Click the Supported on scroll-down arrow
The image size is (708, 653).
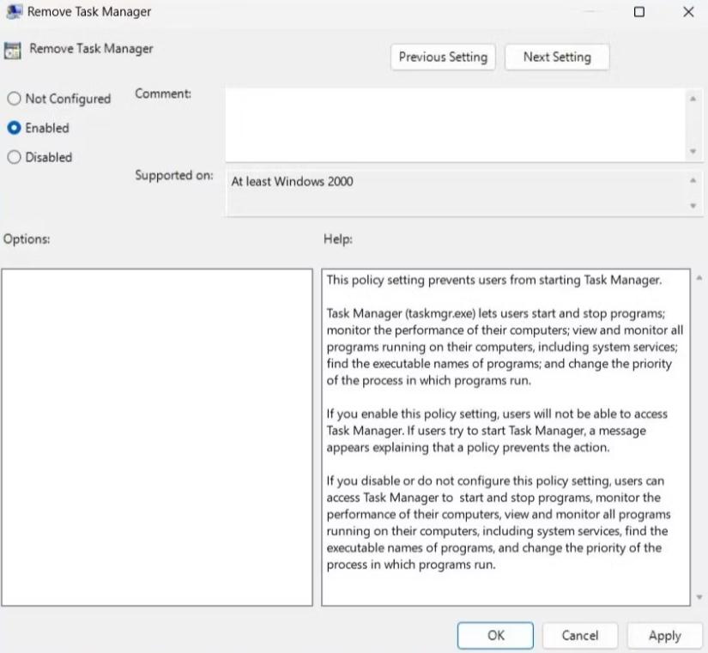[693, 206]
